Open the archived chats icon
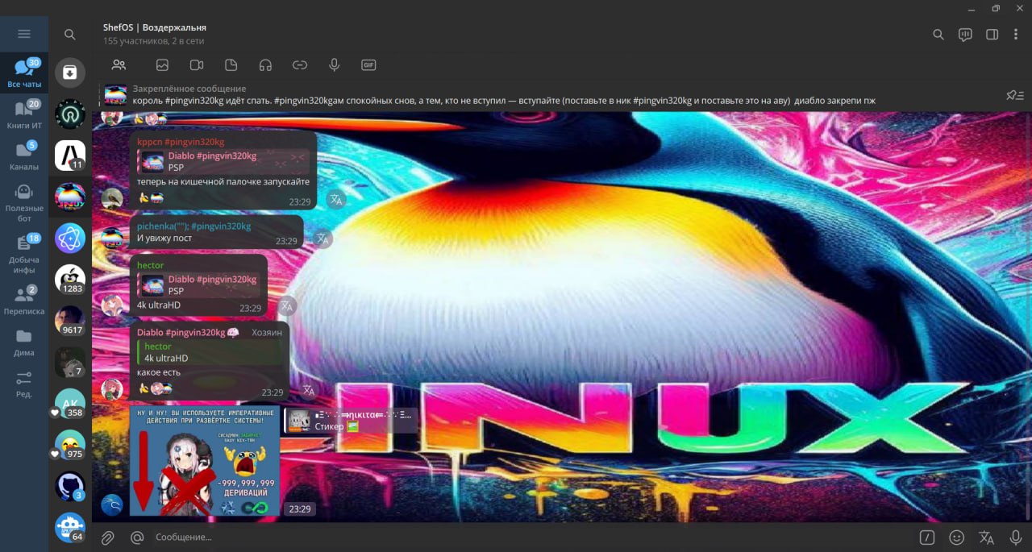The width and height of the screenshot is (1032, 552). pyautogui.click(x=70, y=73)
